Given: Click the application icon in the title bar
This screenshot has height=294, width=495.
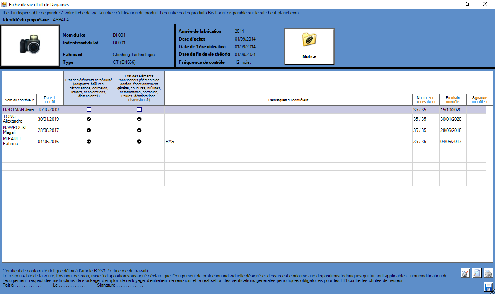Looking at the screenshot, I should coord(4,4).
